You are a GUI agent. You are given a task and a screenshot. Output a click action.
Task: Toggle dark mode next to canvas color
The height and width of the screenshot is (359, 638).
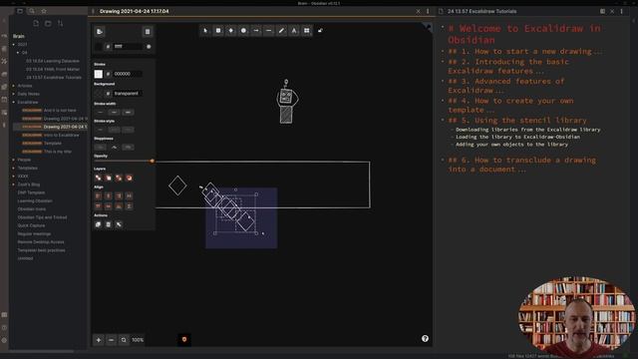(x=149, y=47)
